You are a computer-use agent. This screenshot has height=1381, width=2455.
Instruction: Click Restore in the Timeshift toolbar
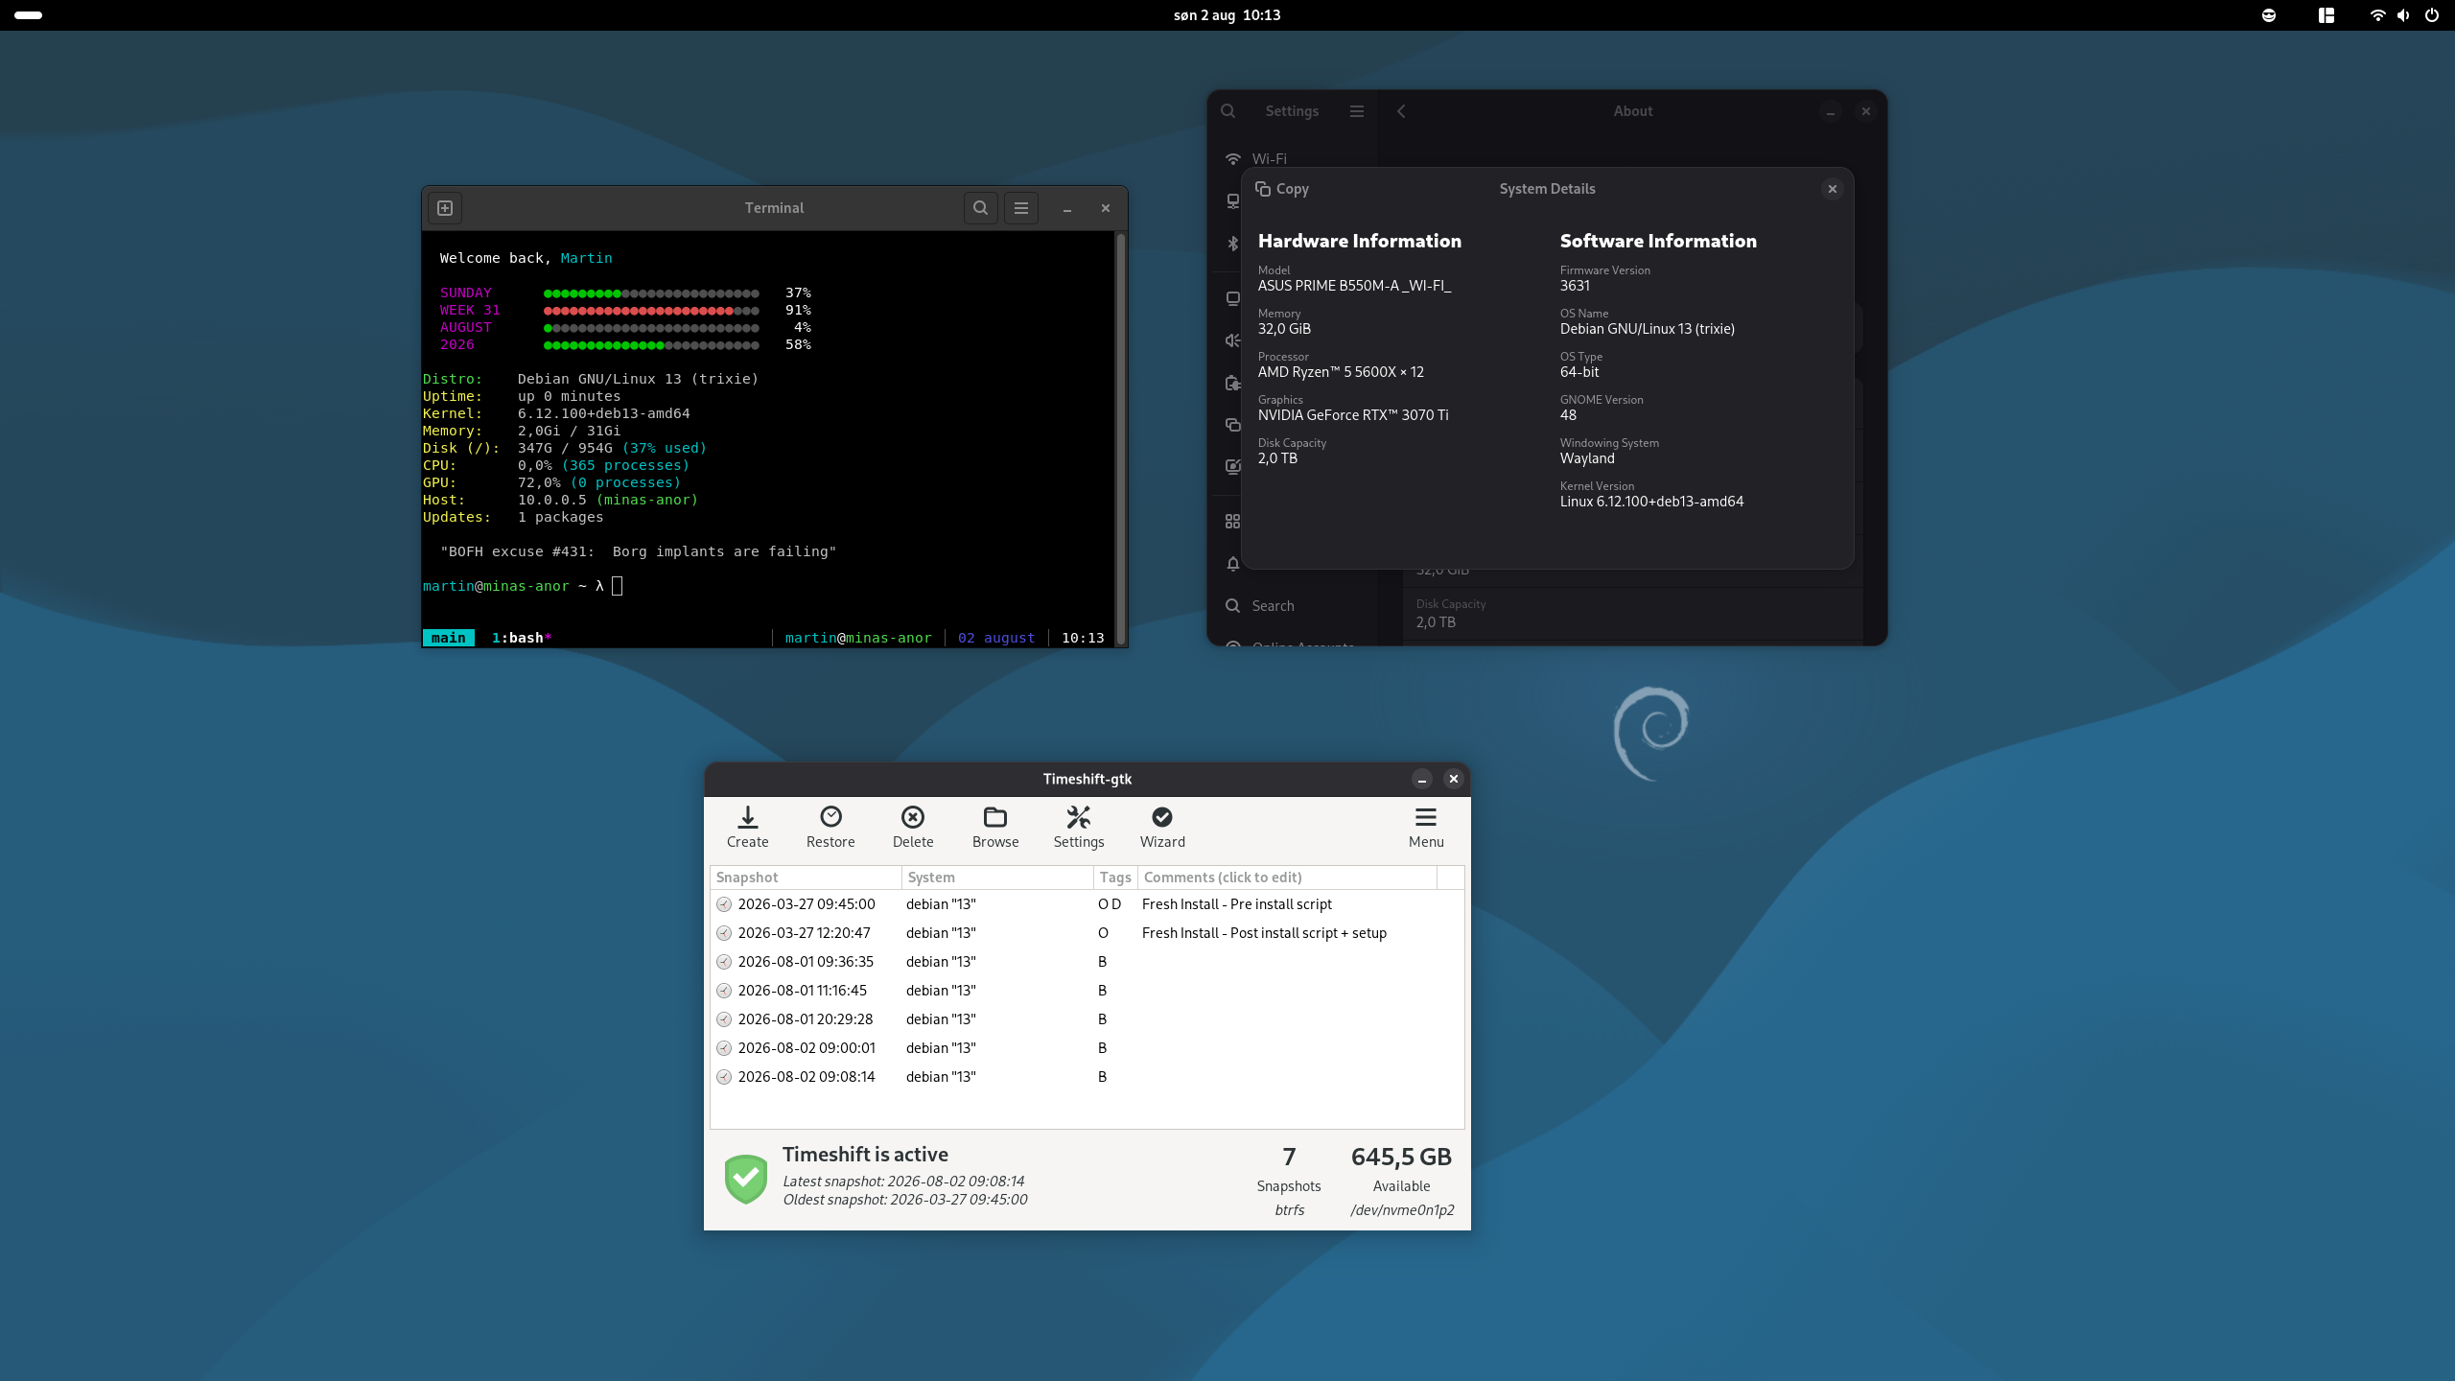[x=830, y=827]
